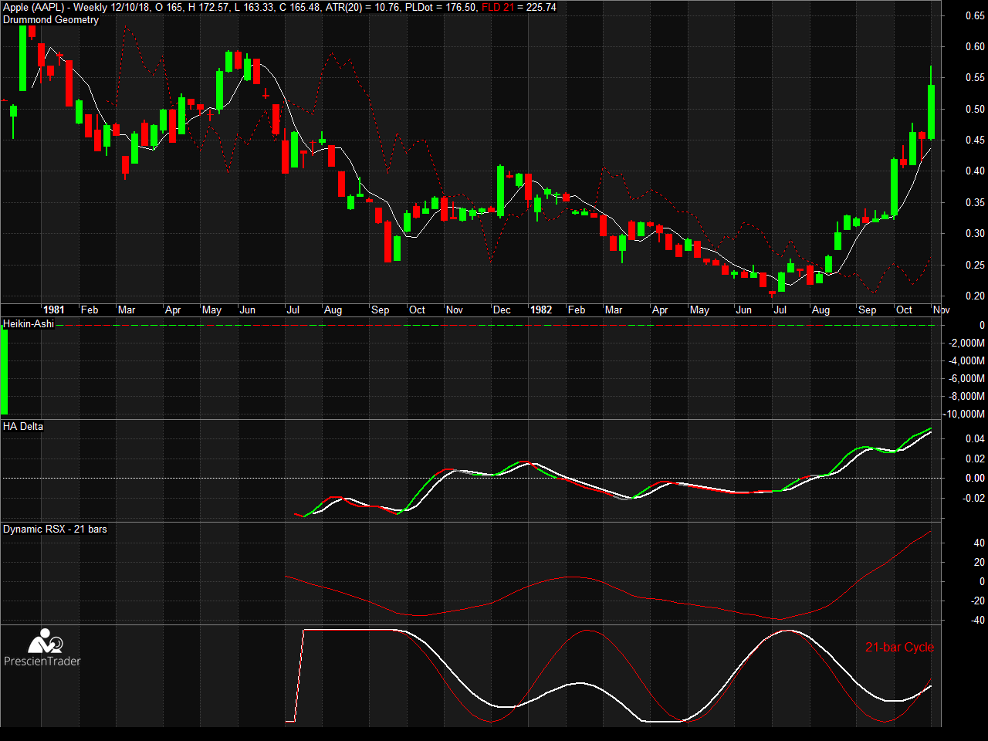988x741 pixels.
Task: Click the 'Nov' label at right end of time axis
Action: click(x=941, y=310)
